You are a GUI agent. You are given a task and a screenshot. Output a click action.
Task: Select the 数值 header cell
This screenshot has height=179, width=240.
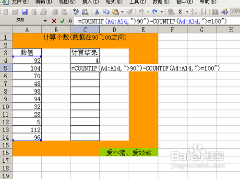point(27,52)
